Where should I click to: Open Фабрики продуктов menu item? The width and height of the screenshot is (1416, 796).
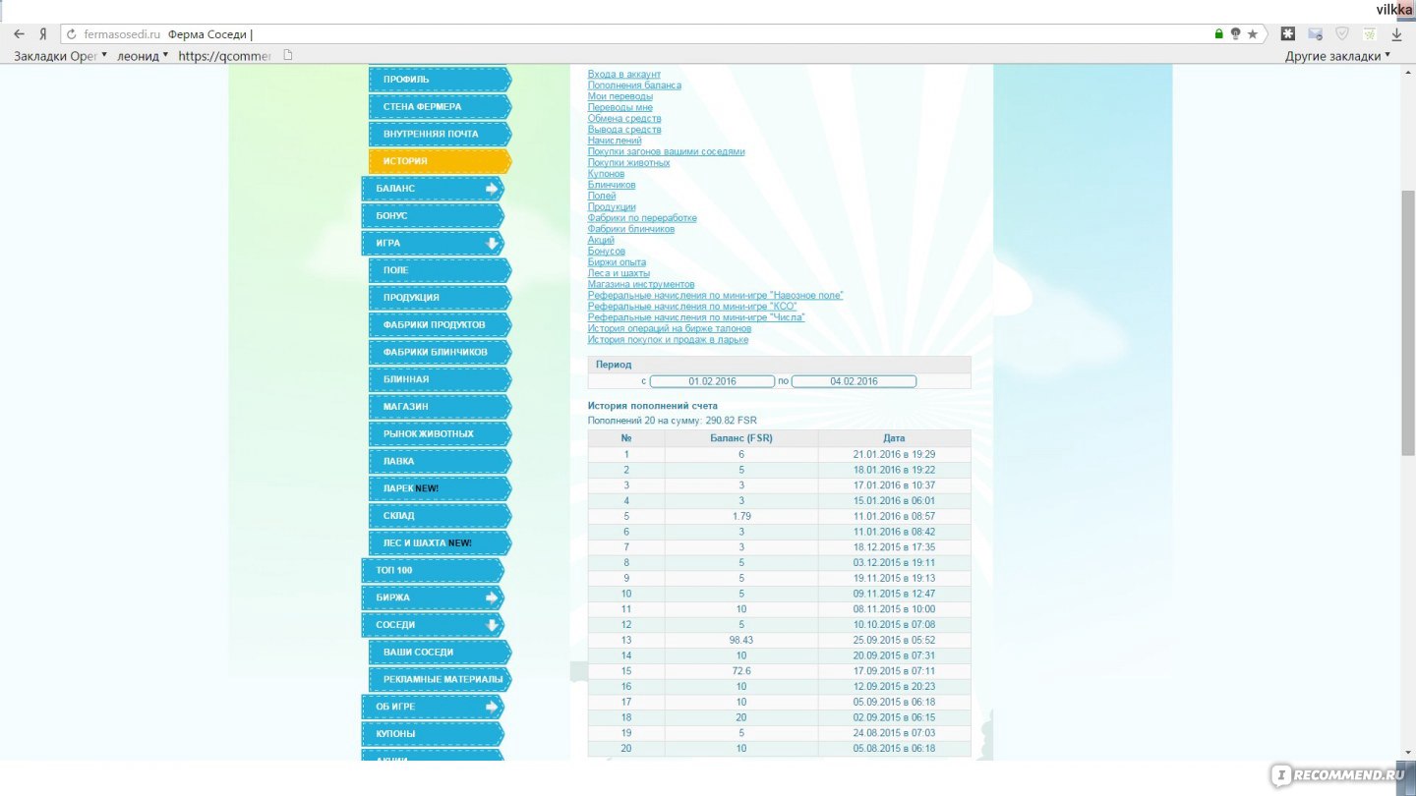point(440,324)
